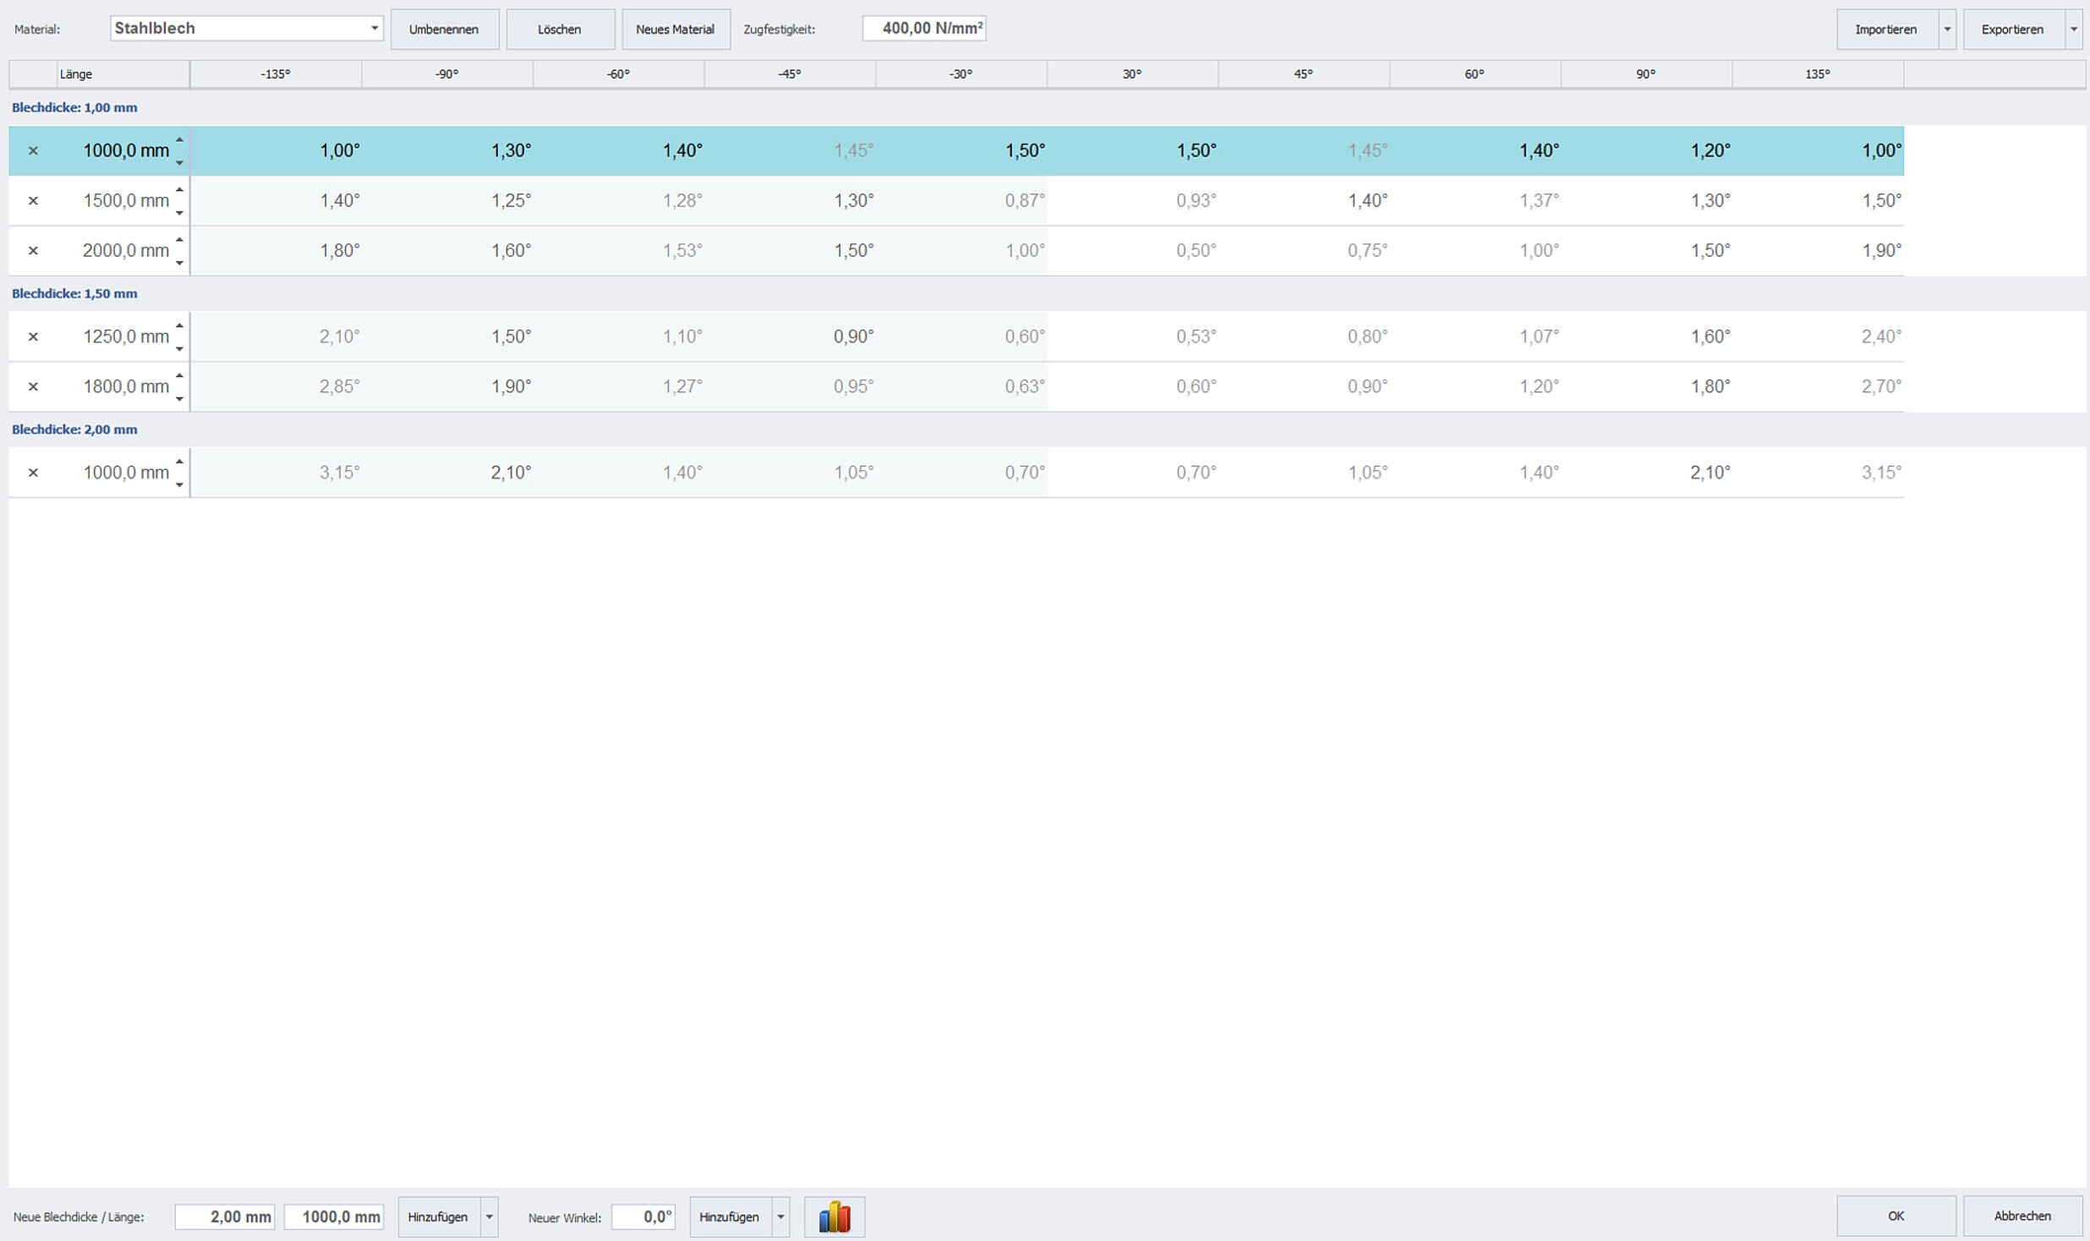This screenshot has width=2090, height=1241.
Task: Open dropdown arrow next to thickness Hinzufügen
Action: pos(489,1217)
